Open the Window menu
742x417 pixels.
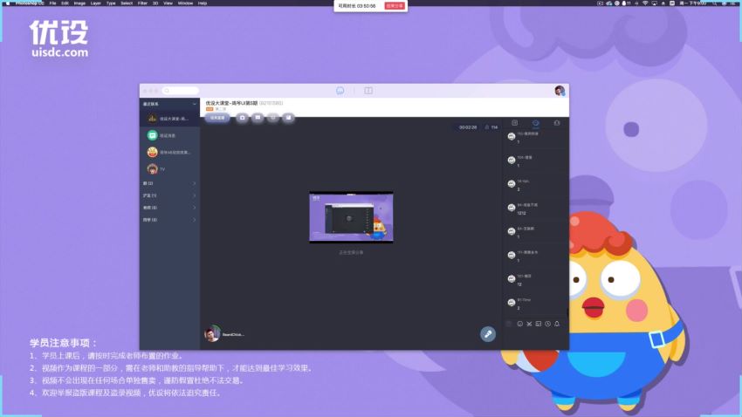coord(185,3)
